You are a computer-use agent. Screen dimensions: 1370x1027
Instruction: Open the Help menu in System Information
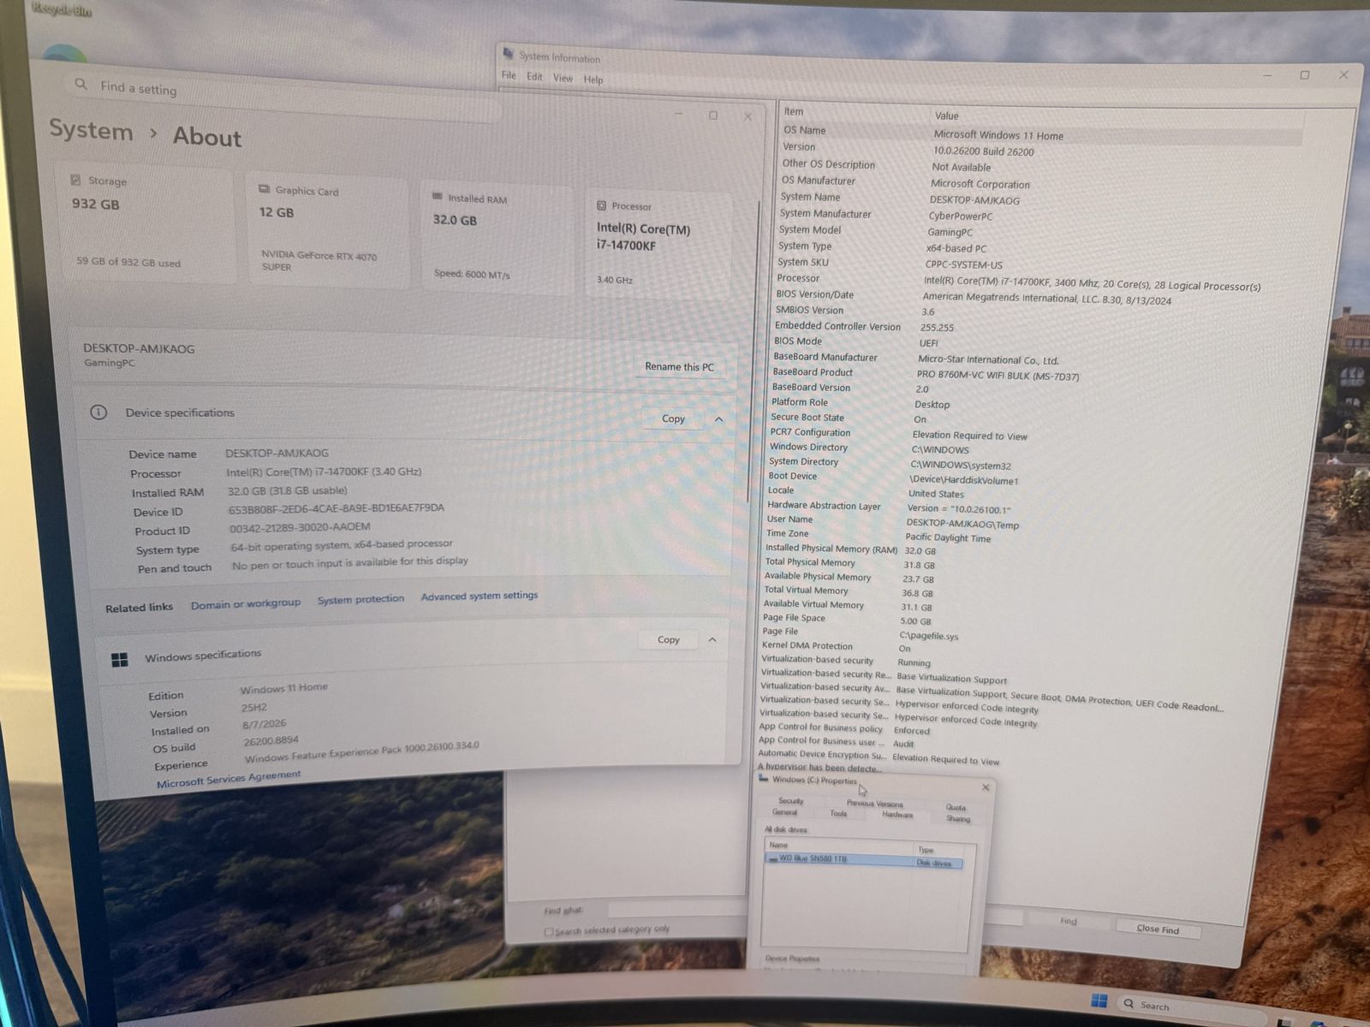tap(593, 80)
